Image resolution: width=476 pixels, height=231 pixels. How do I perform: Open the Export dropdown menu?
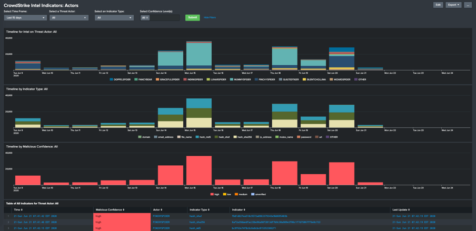coord(453,5)
